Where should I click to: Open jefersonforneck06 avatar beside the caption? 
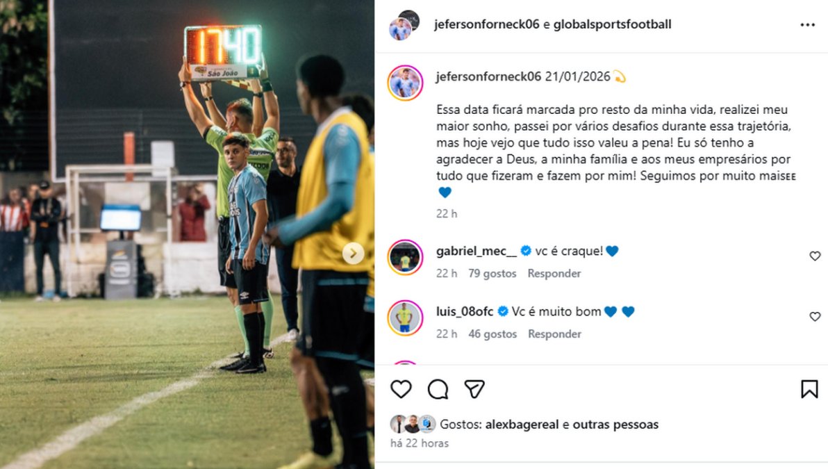point(405,83)
